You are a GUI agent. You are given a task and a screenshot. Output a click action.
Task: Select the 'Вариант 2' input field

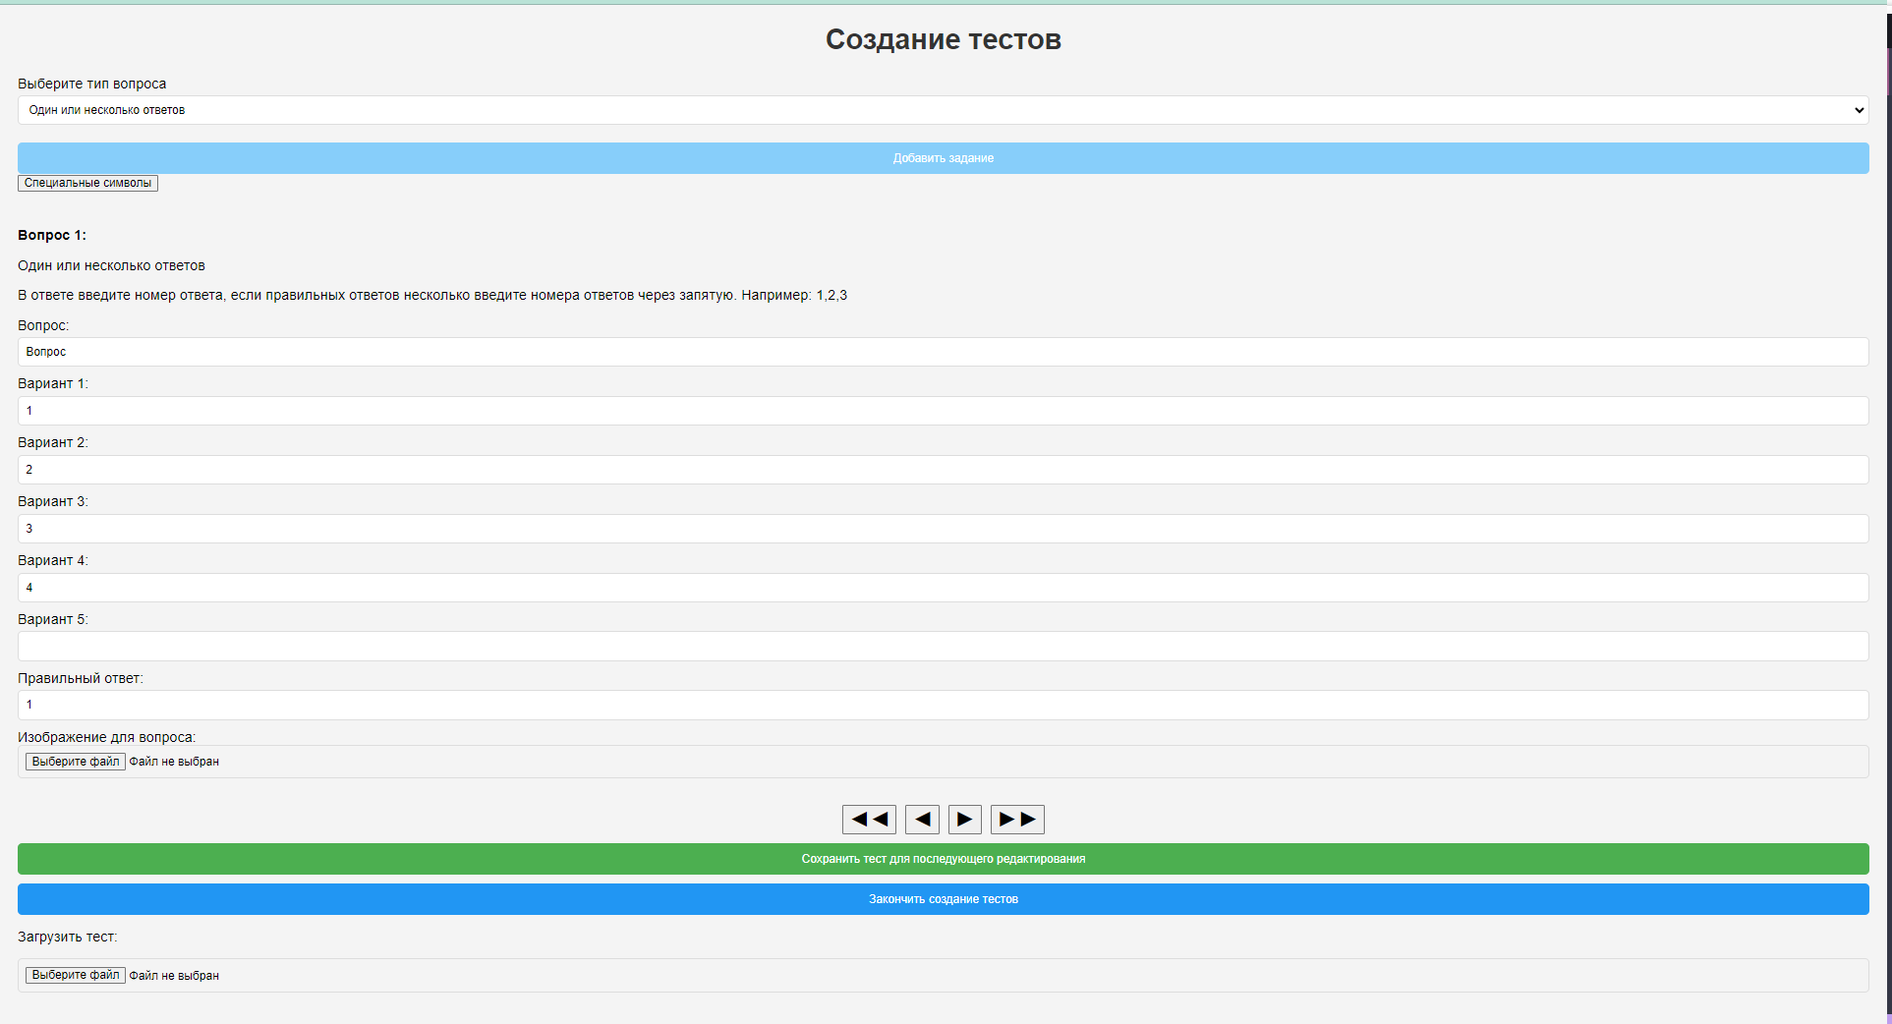943,470
